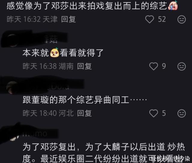The image size is (192, 163).
Task: Open comment text 本来就看看就得了
Action: tap(63, 53)
